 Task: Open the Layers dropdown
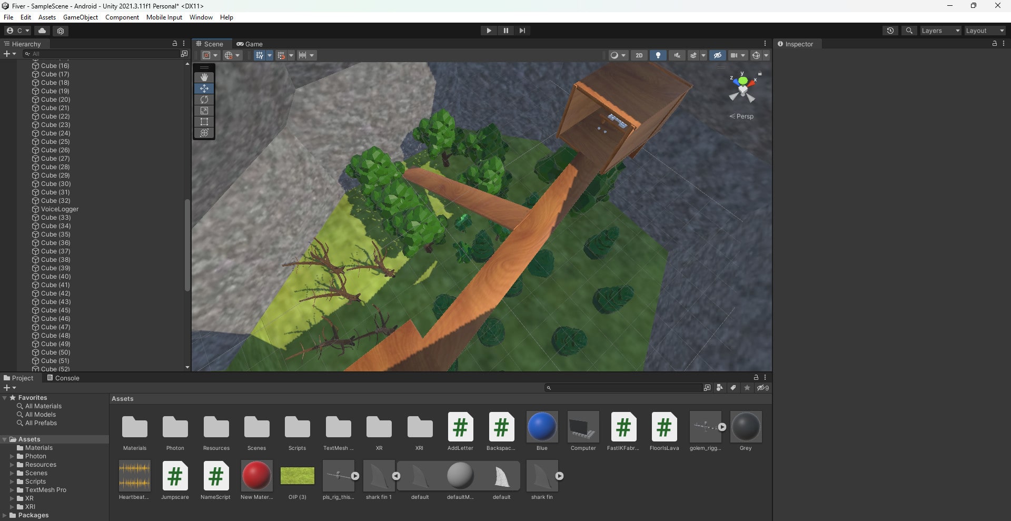point(940,31)
